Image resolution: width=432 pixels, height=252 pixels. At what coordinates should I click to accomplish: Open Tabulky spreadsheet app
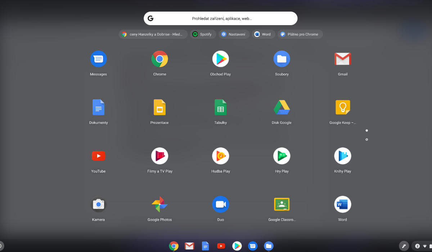point(220,108)
